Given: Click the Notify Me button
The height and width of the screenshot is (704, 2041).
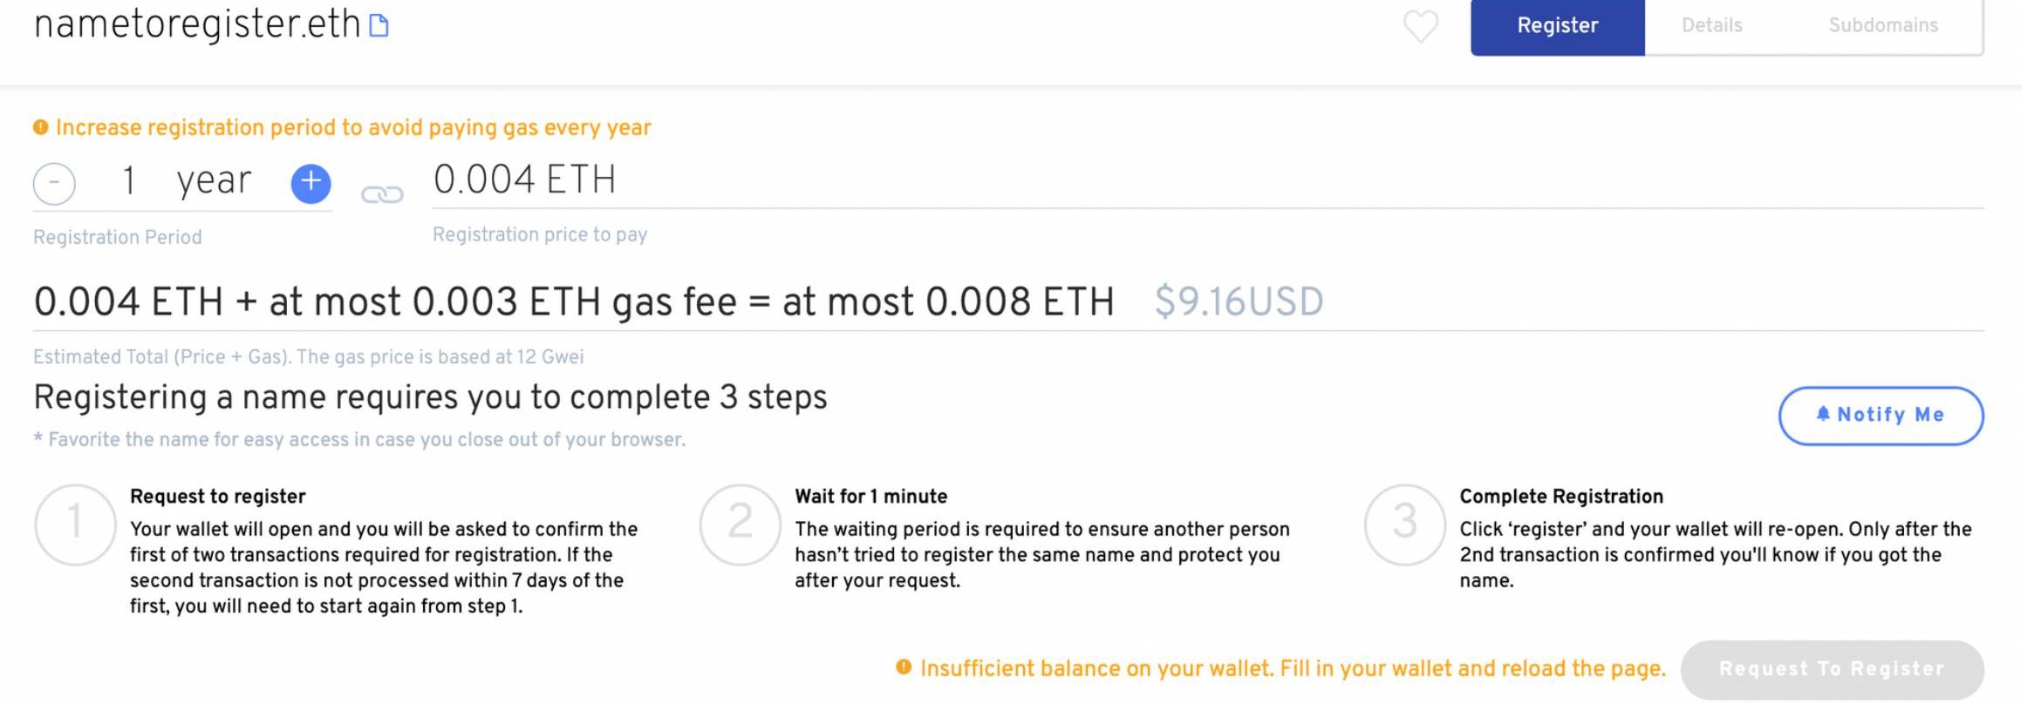Looking at the screenshot, I should pos(1881,416).
